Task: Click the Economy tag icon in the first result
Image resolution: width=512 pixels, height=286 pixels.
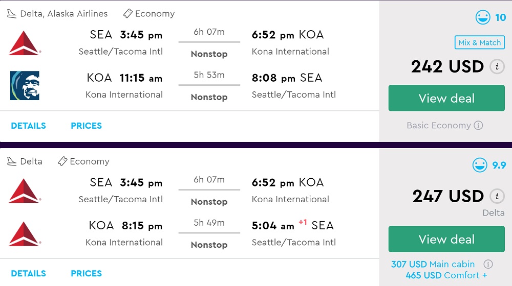Action: [x=128, y=14]
